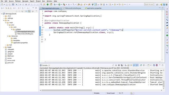Open the File menu
This screenshot has width=169, height=95.
tap(2, 1)
